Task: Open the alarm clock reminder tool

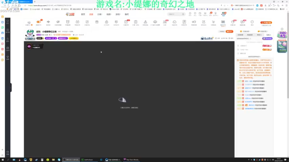Action: coord(68,22)
